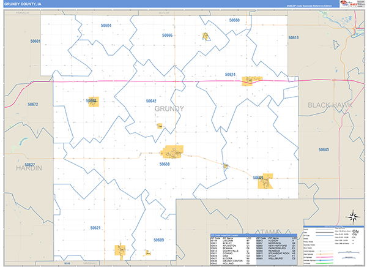Click the ELDORA row in the ZIP index

(x=234, y=258)
